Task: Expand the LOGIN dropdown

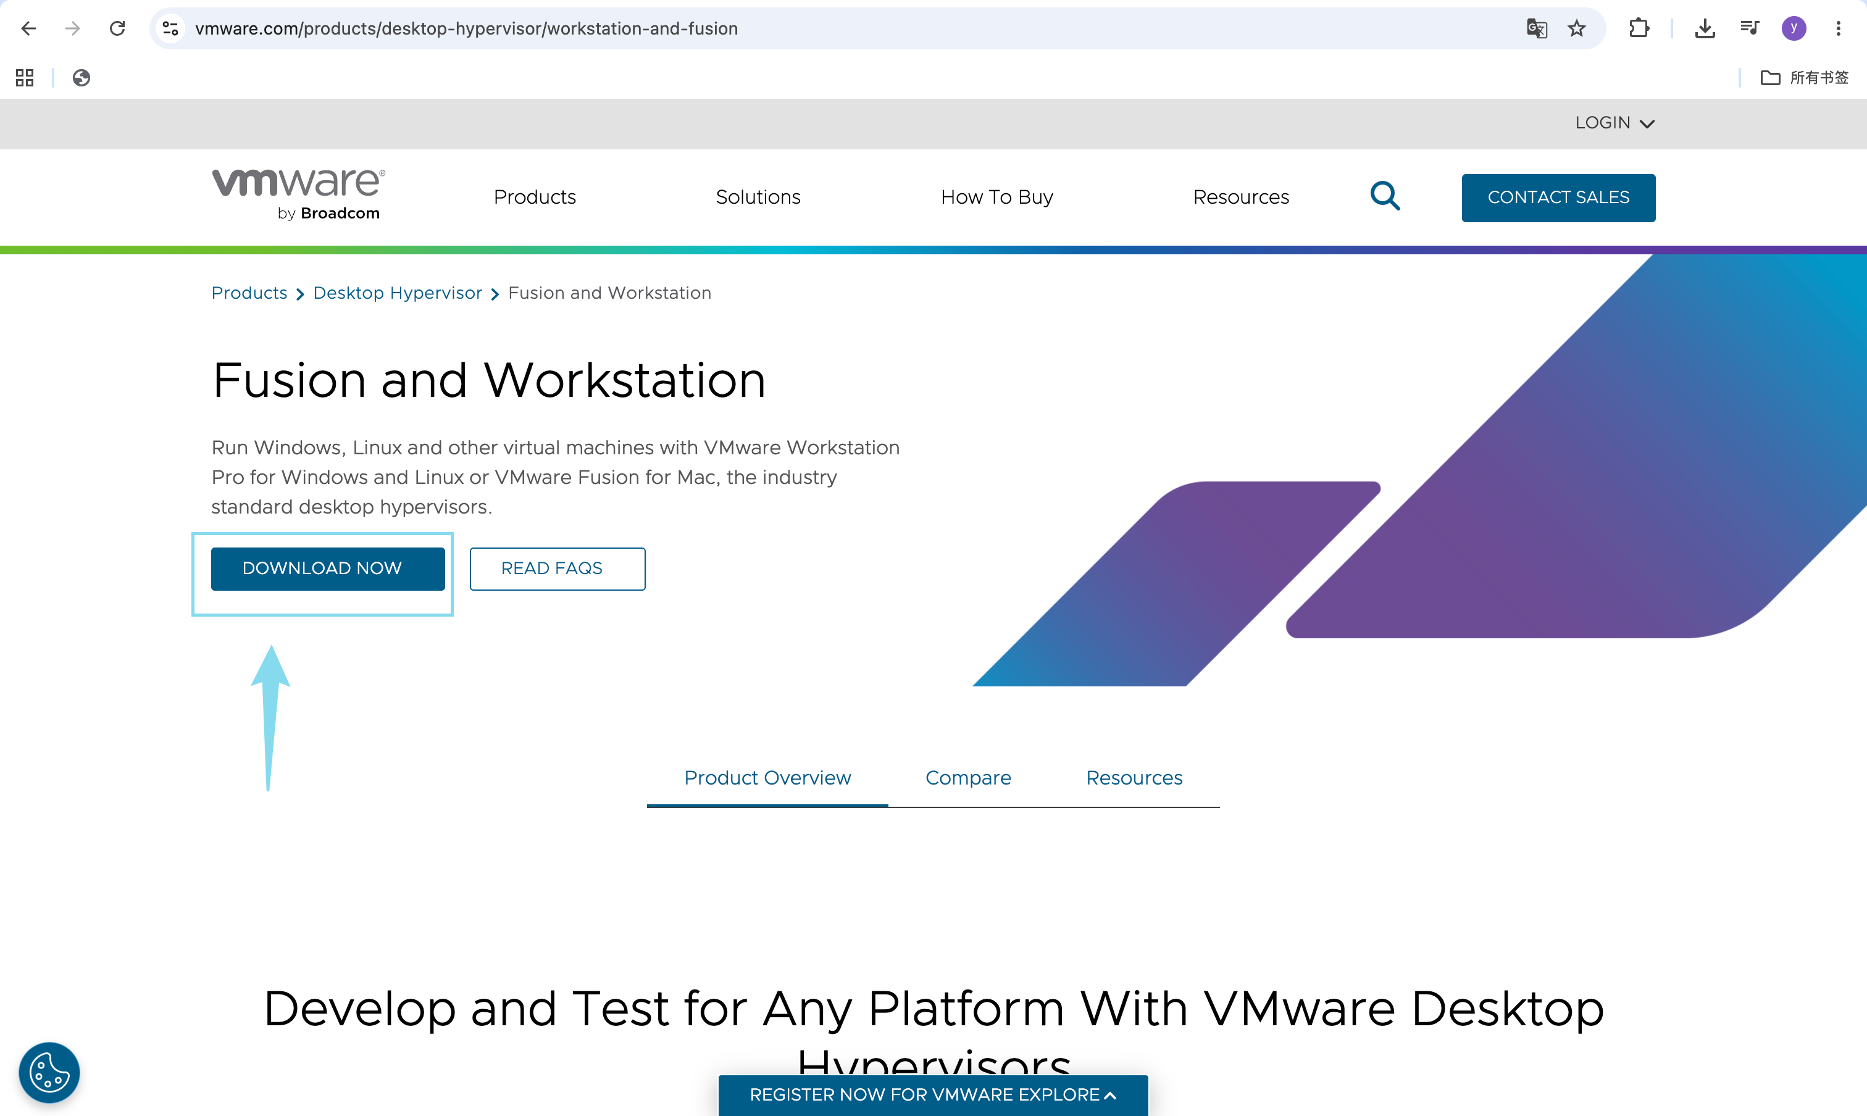Action: (1614, 123)
